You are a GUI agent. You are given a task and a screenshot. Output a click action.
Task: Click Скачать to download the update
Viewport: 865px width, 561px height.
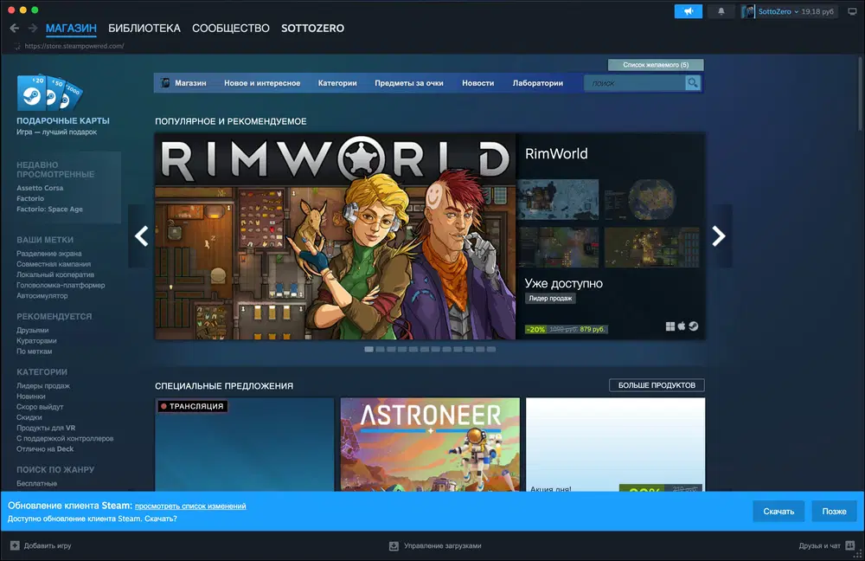[778, 512]
